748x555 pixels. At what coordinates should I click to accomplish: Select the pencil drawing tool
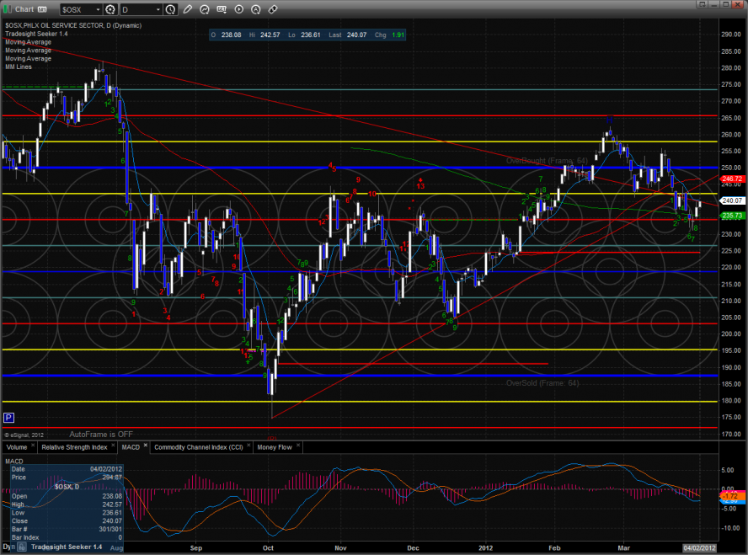[187, 9]
